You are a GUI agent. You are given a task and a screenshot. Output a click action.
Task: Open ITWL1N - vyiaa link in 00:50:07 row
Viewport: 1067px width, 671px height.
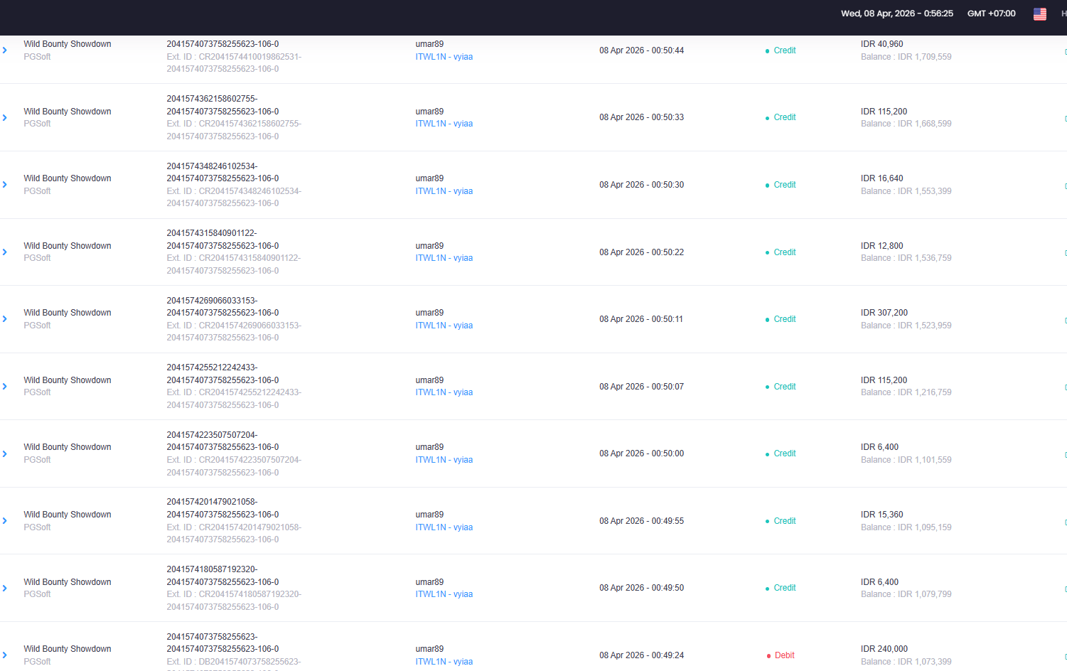[x=444, y=392]
